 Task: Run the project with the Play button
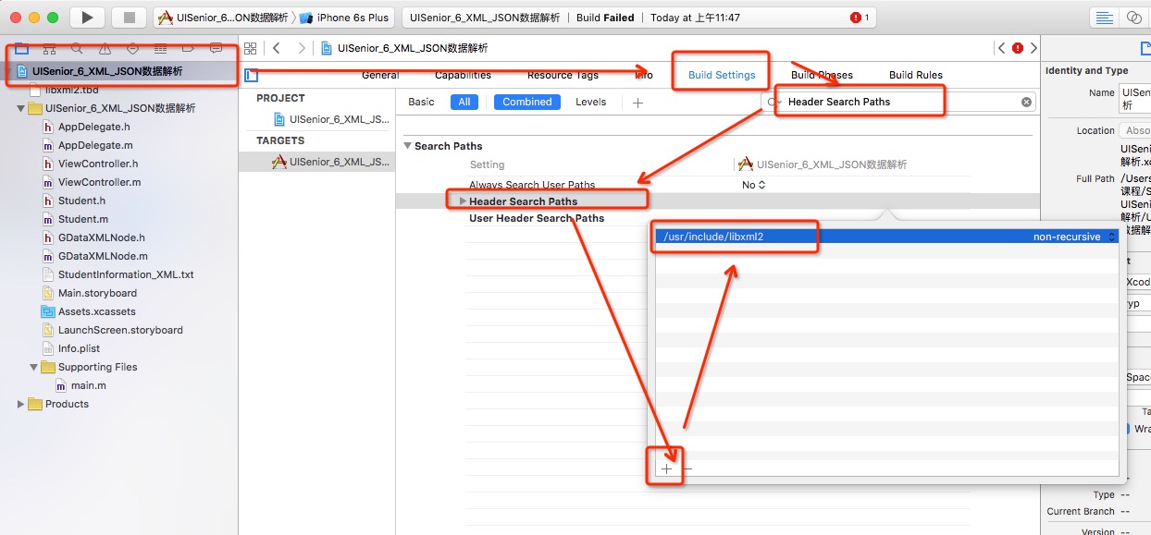click(x=87, y=18)
